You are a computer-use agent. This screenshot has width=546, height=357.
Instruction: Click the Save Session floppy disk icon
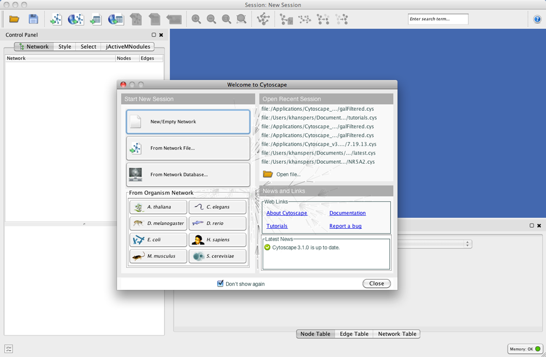[x=33, y=19]
